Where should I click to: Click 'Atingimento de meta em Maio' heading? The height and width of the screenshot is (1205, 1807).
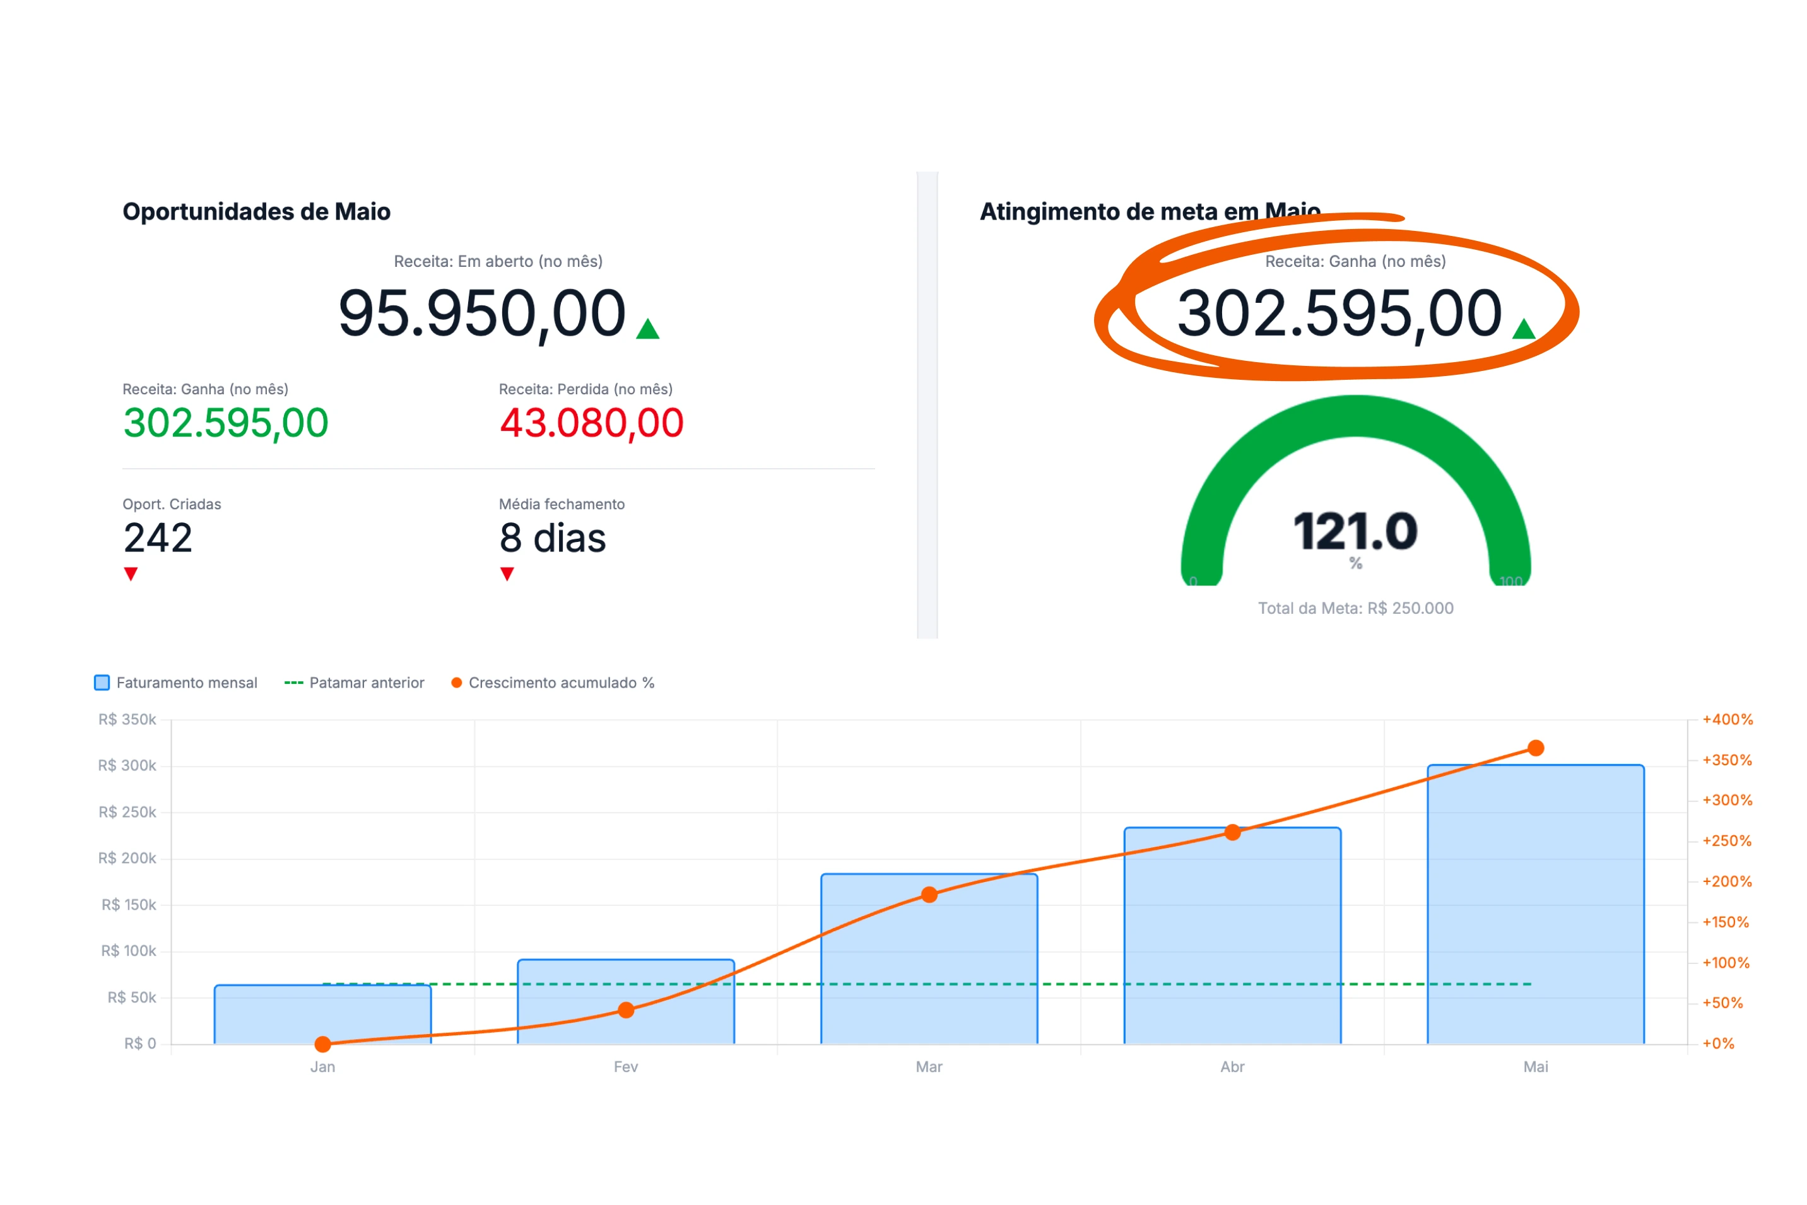[x=1150, y=211]
